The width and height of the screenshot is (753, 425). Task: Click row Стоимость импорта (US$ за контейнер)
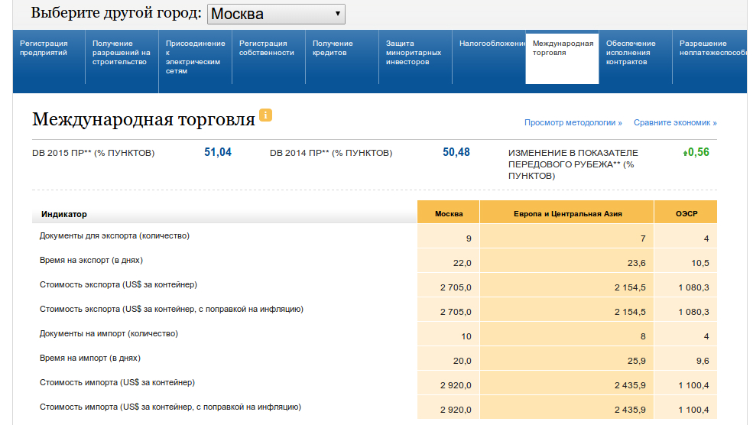(375, 383)
